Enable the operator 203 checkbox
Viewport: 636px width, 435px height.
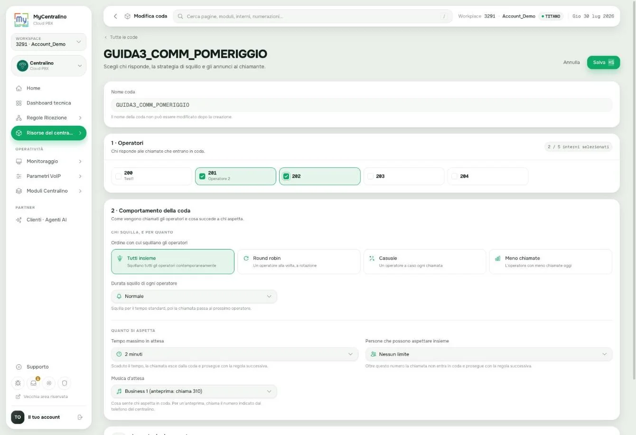coord(370,176)
